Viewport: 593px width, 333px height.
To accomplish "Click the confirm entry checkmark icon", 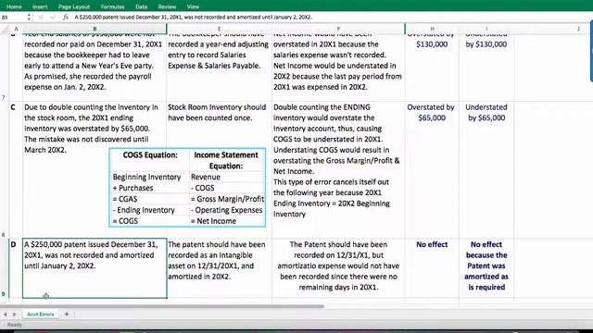I will (x=53, y=17).
